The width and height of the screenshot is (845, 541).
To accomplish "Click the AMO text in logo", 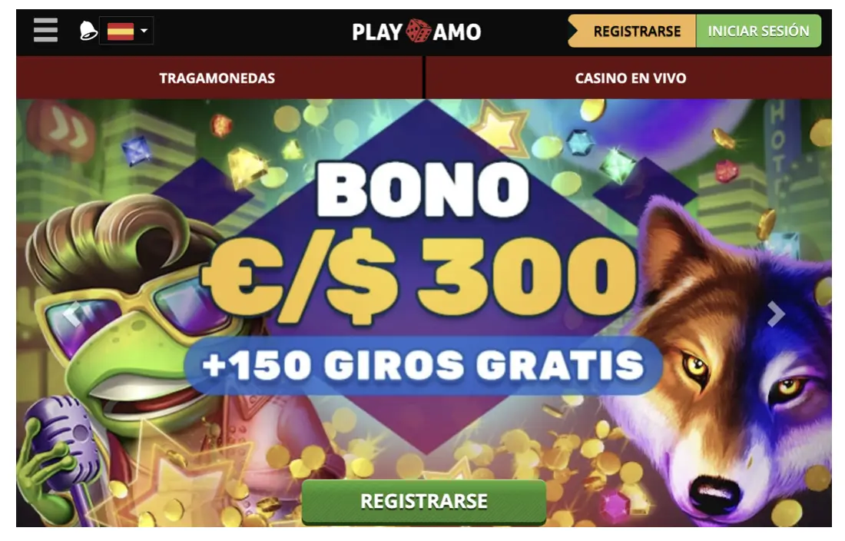I will pos(456,32).
